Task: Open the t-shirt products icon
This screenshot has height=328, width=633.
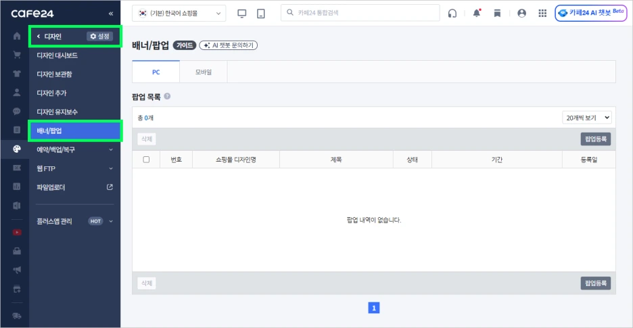Action: click(x=17, y=74)
